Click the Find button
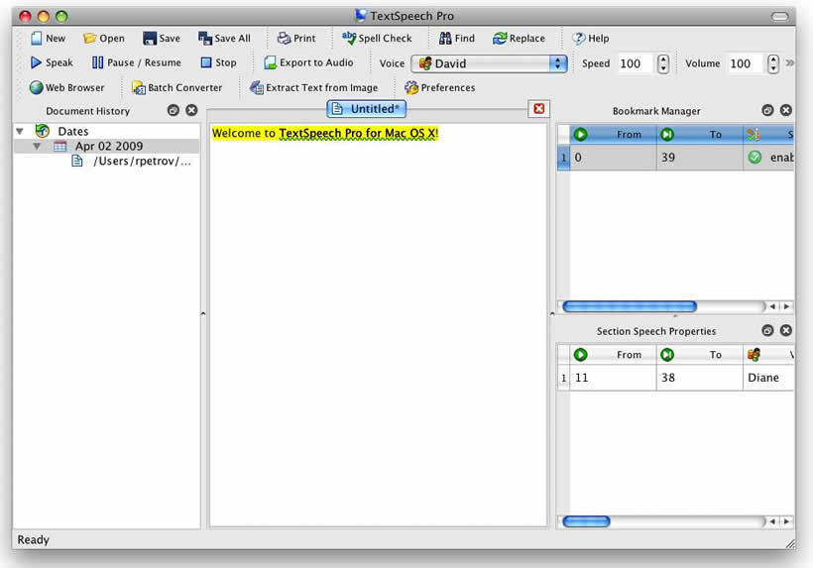 (457, 38)
